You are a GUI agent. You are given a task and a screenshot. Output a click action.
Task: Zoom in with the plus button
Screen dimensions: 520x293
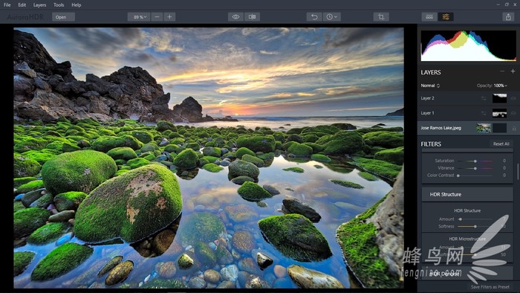[169, 17]
